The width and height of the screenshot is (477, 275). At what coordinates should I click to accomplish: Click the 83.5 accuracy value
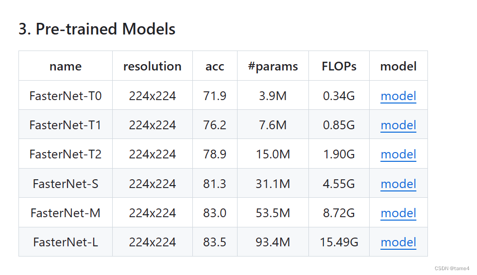point(215,242)
